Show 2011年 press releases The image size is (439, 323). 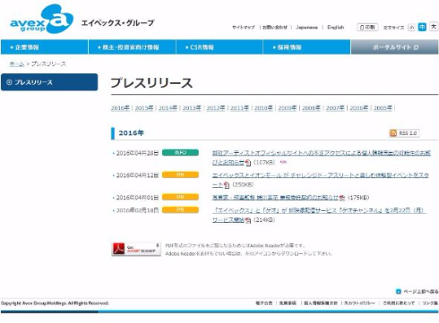tap(239, 108)
